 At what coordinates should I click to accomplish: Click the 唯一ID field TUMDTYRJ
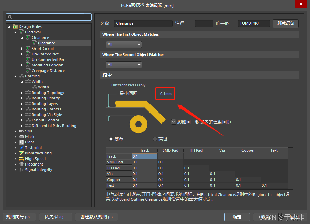254,23
